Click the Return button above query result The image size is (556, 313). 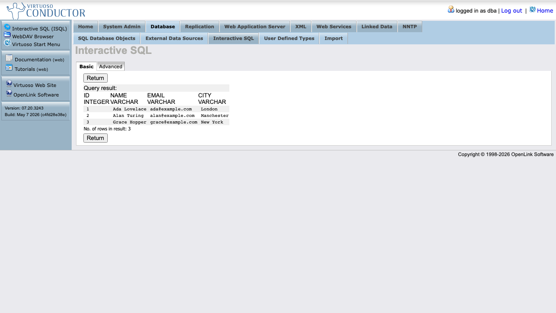pos(96,78)
